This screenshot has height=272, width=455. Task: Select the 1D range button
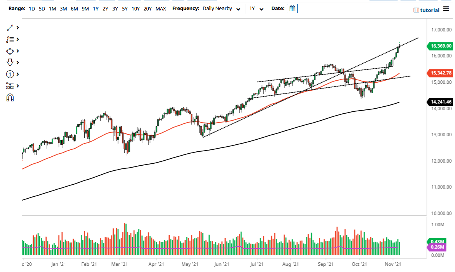coord(31,8)
